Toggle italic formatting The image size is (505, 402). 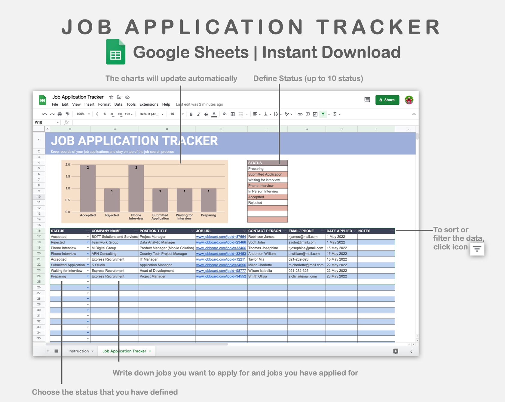[198, 114]
